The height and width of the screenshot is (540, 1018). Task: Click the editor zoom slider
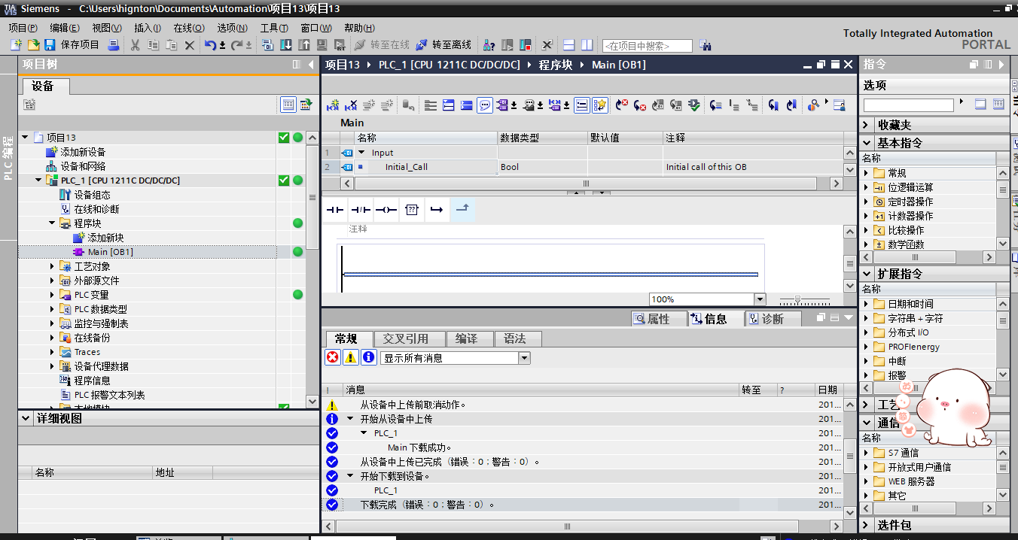point(798,299)
